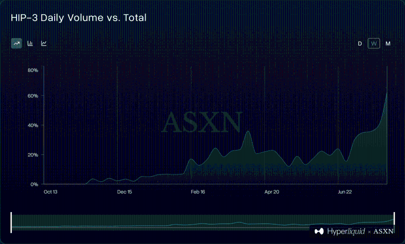405x244 pixels.
Task: Select the weekly W interval
Action: click(374, 44)
